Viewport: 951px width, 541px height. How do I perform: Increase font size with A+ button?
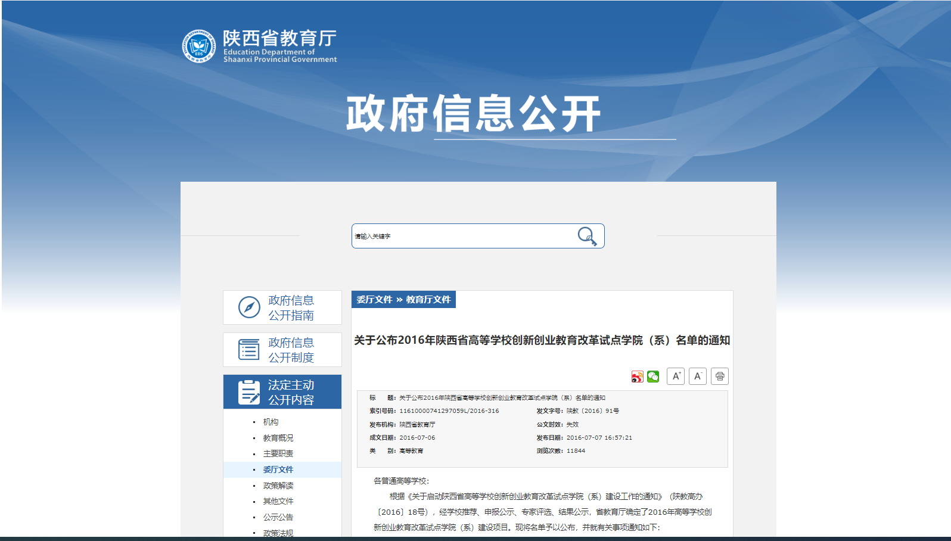click(675, 377)
